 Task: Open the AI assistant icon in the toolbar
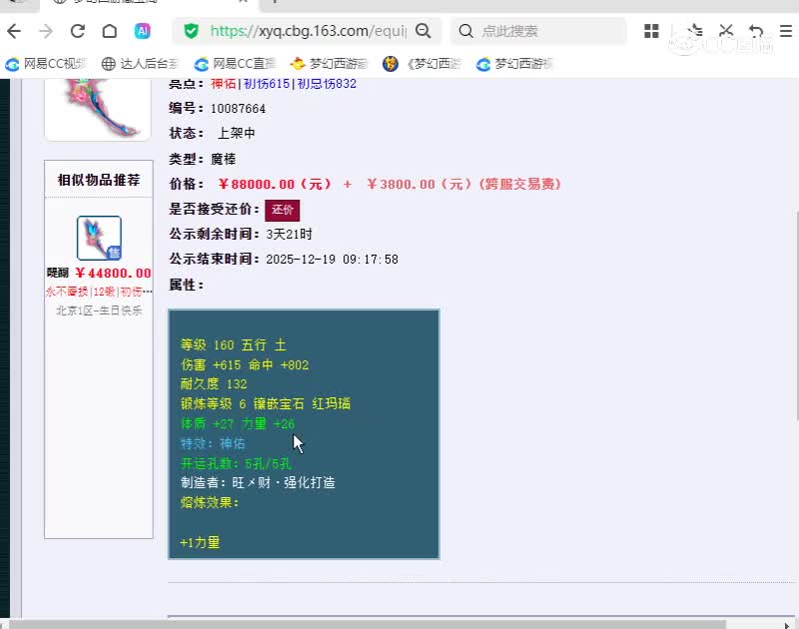[143, 31]
